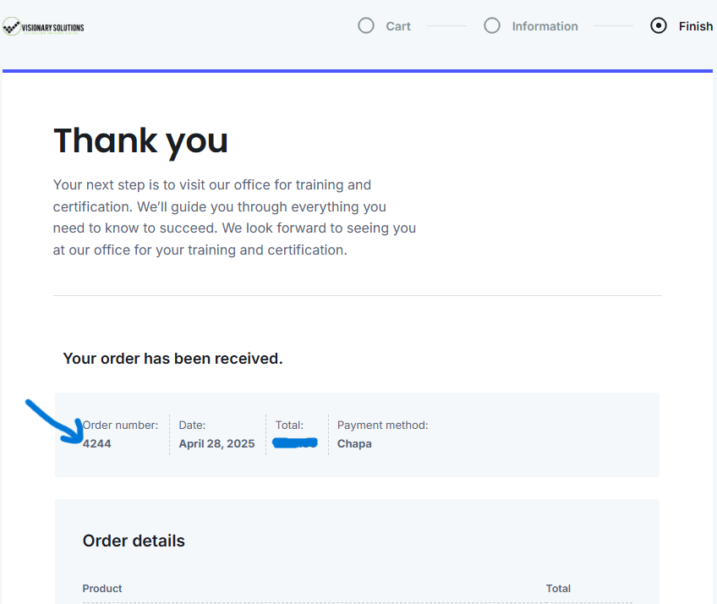Click the Total column header in order details

click(x=558, y=589)
